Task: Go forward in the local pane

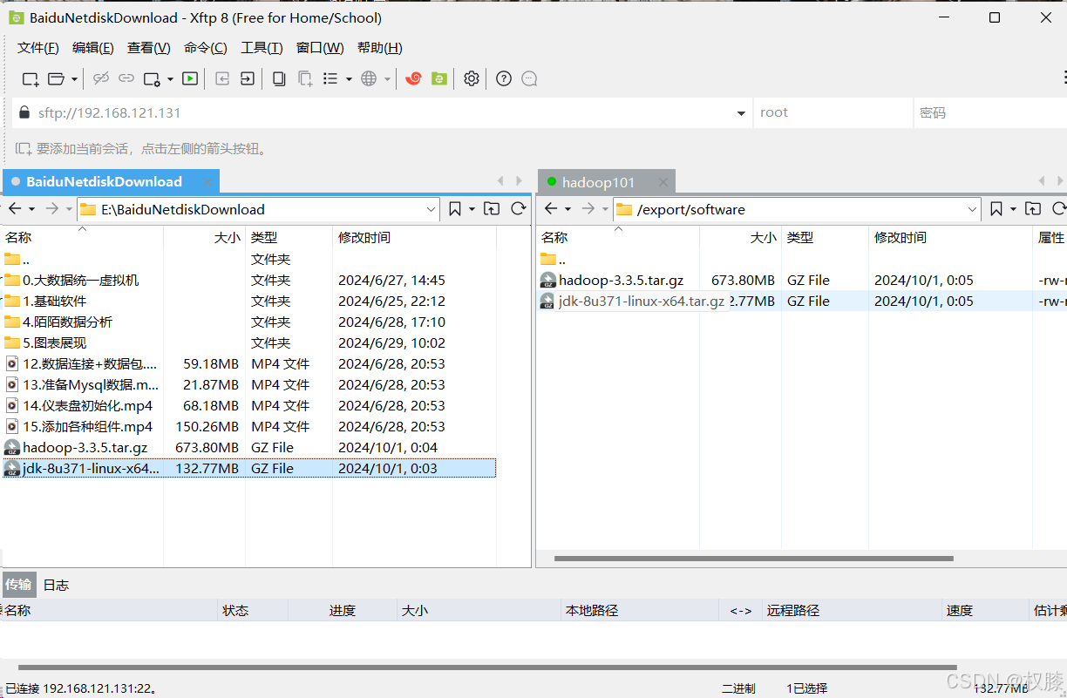Action: click(51, 209)
